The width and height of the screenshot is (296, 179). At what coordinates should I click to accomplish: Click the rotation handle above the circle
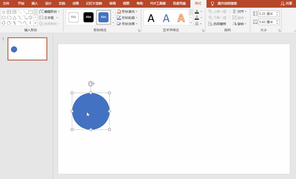pos(91,84)
